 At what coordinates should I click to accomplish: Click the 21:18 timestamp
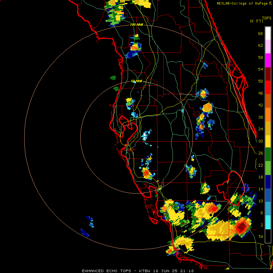(x=187, y=271)
